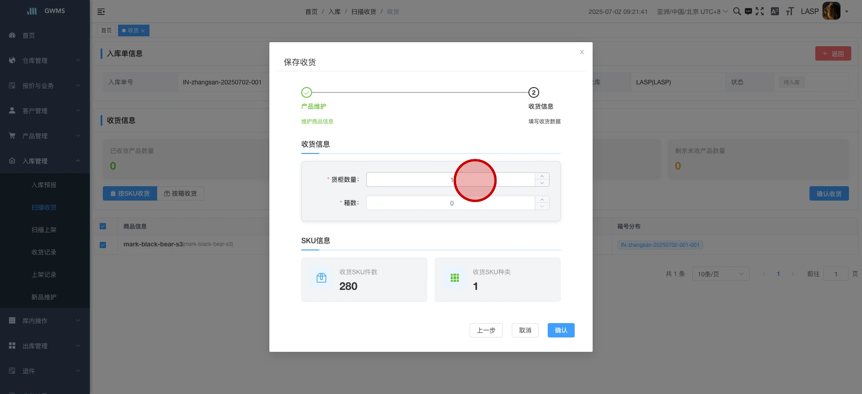Toggle the select-all checkbox in table header

[x=103, y=226]
